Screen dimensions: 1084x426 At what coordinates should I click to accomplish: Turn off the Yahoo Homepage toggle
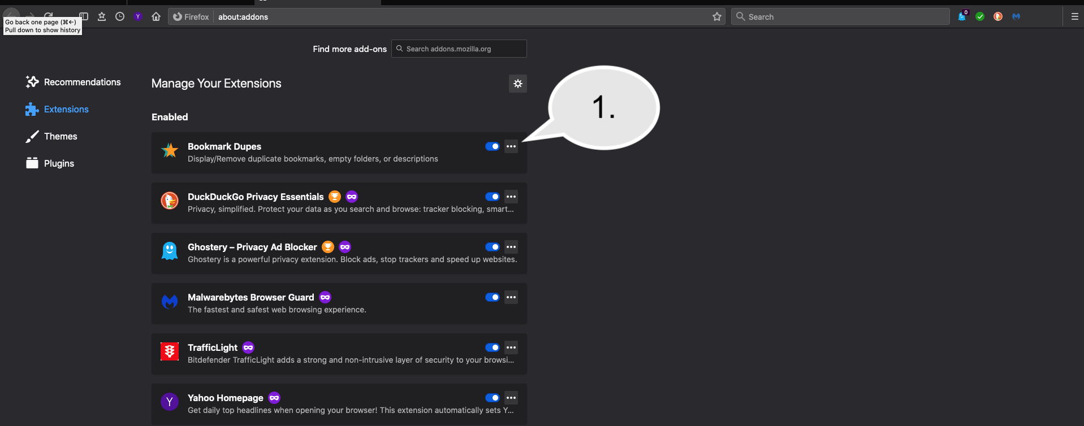click(493, 398)
